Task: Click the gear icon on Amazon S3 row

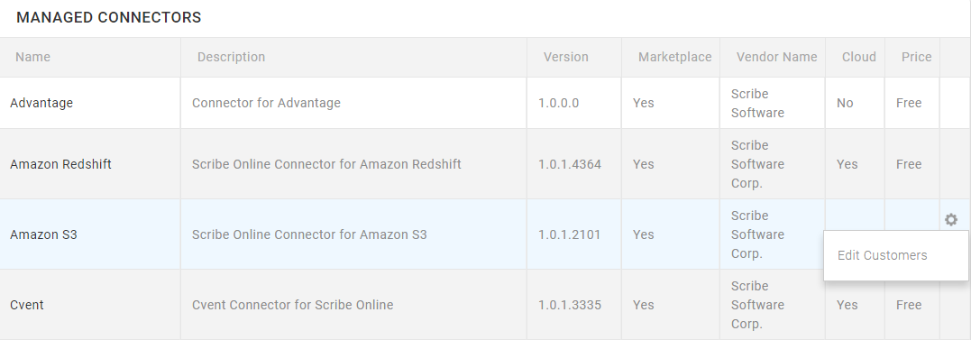Action: pos(950,220)
